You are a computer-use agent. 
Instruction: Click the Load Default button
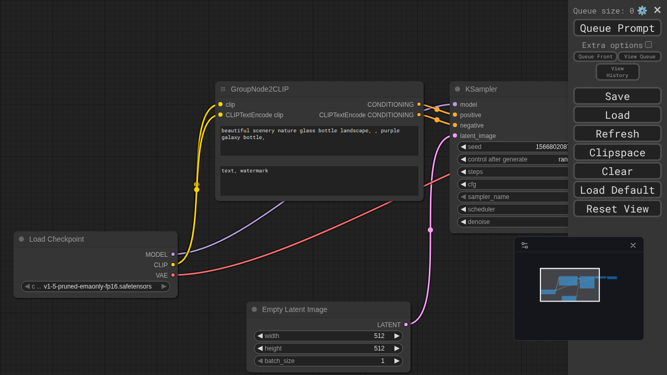click(x=617, y=190)
